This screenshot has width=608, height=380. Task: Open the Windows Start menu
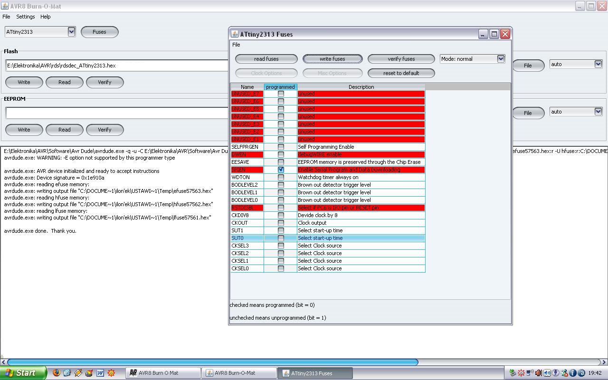point(23,373)
